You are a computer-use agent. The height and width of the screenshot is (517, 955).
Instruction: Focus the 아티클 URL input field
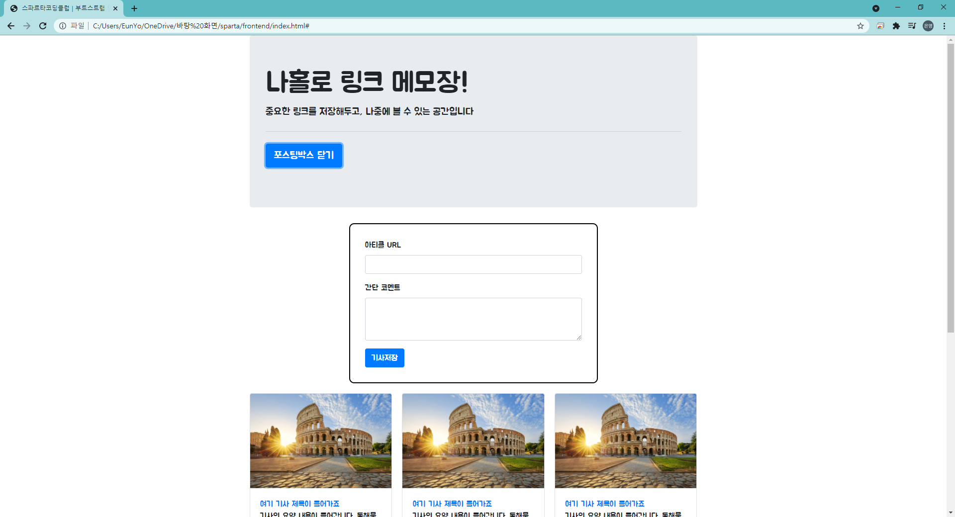474,264
